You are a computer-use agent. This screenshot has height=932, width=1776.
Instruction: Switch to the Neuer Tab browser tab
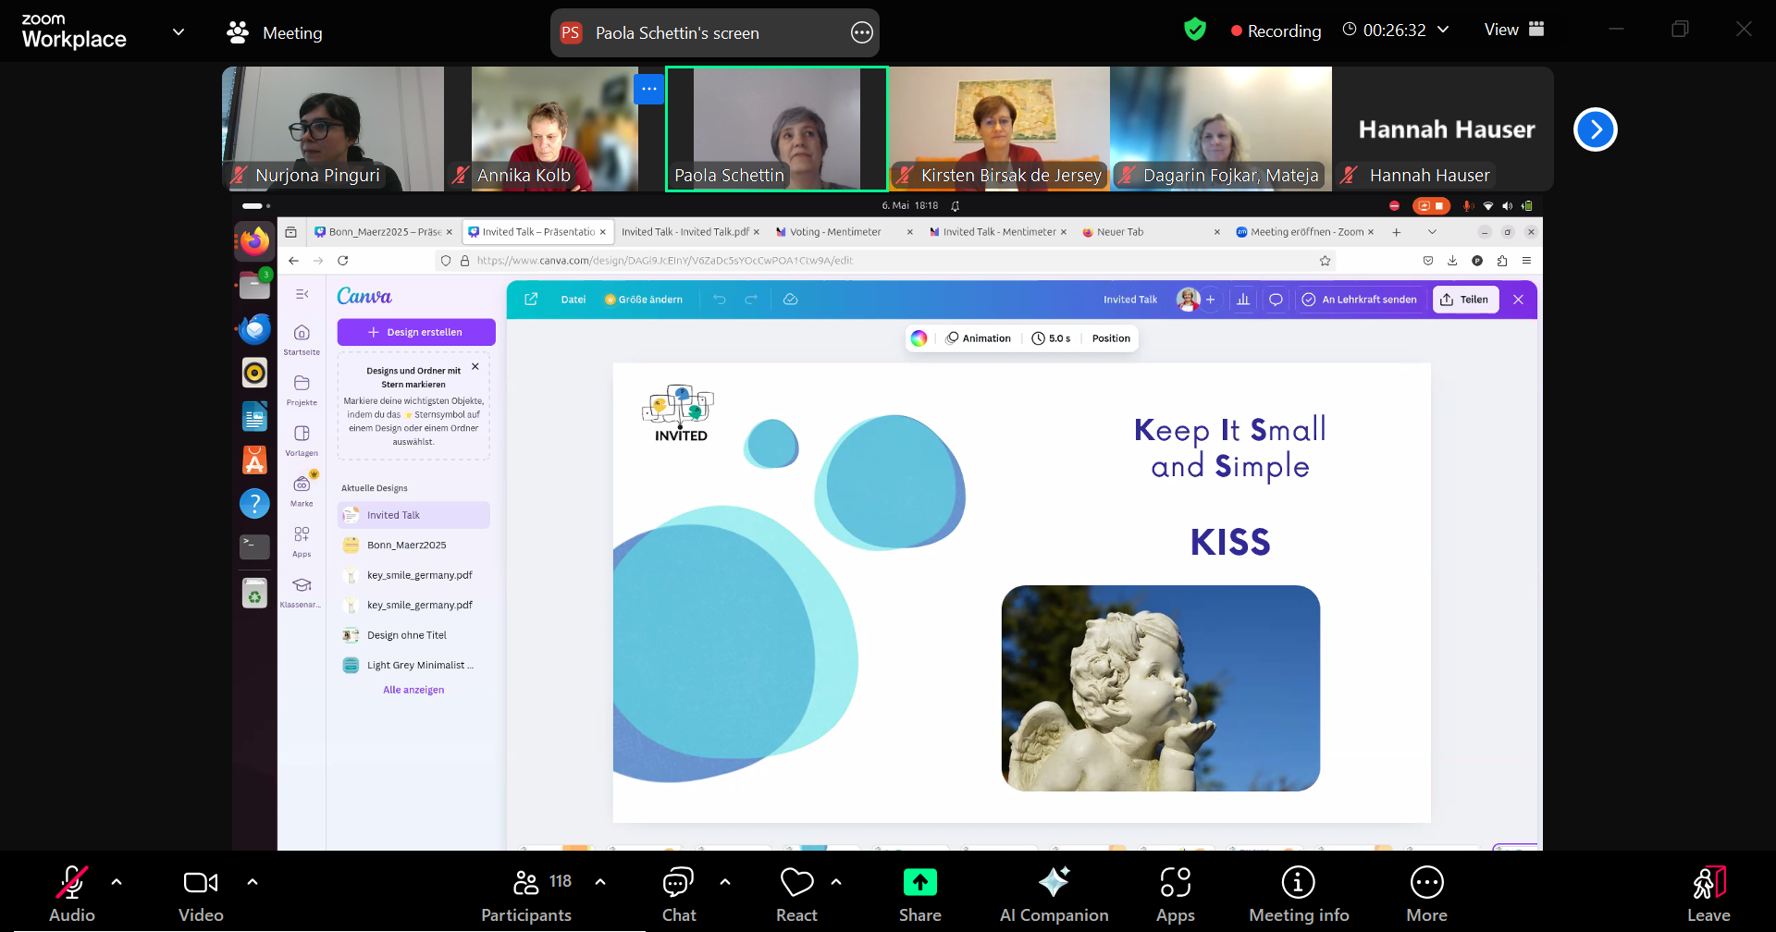pos(1151,232)
